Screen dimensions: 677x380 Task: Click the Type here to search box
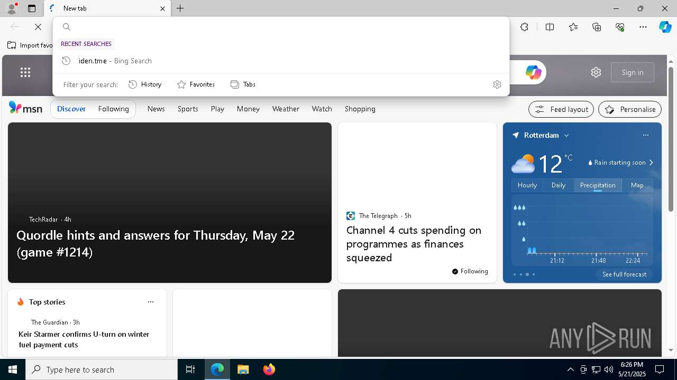102,369
